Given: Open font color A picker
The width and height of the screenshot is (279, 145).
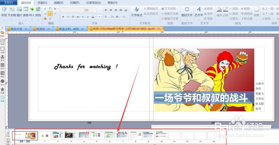Looking at the screenshot, I should coord(93,17).
